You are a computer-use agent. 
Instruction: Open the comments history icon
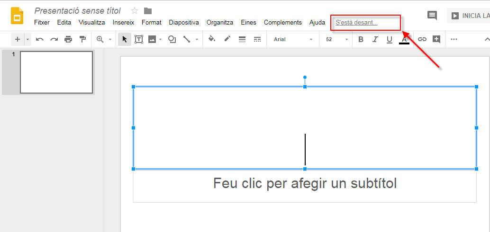[432, 15]
